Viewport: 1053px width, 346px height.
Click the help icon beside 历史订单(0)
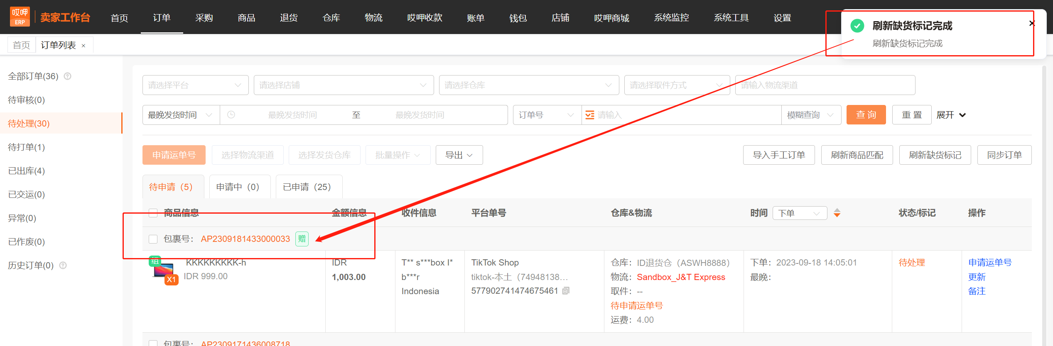coord(63,266)
